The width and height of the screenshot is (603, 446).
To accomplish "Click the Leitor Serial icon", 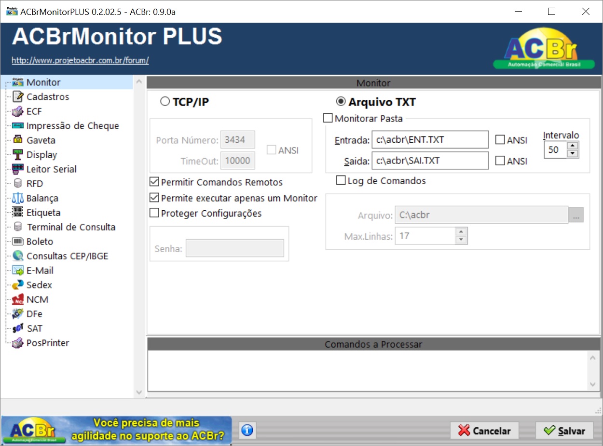I will point(18,169).
